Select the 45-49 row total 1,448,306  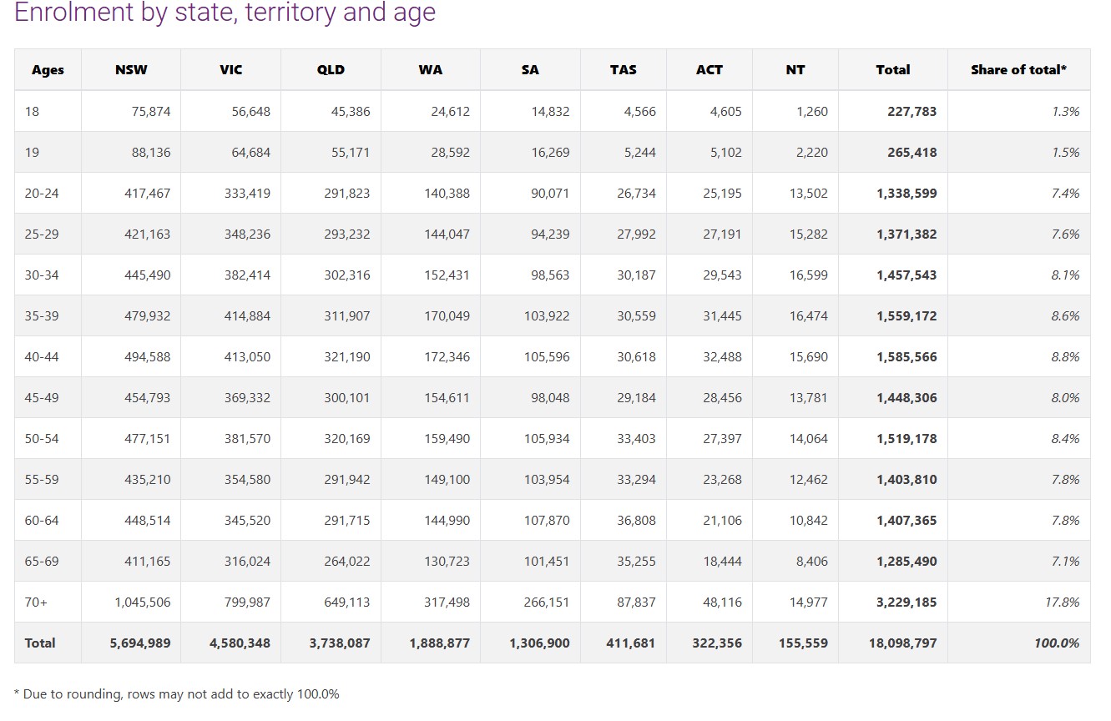tap(906, 397)
